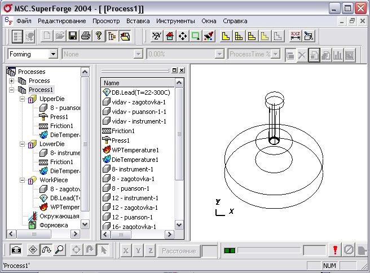This screenshot has height=273, width=370.
Task: Click the Name column header
Action: 138,83
